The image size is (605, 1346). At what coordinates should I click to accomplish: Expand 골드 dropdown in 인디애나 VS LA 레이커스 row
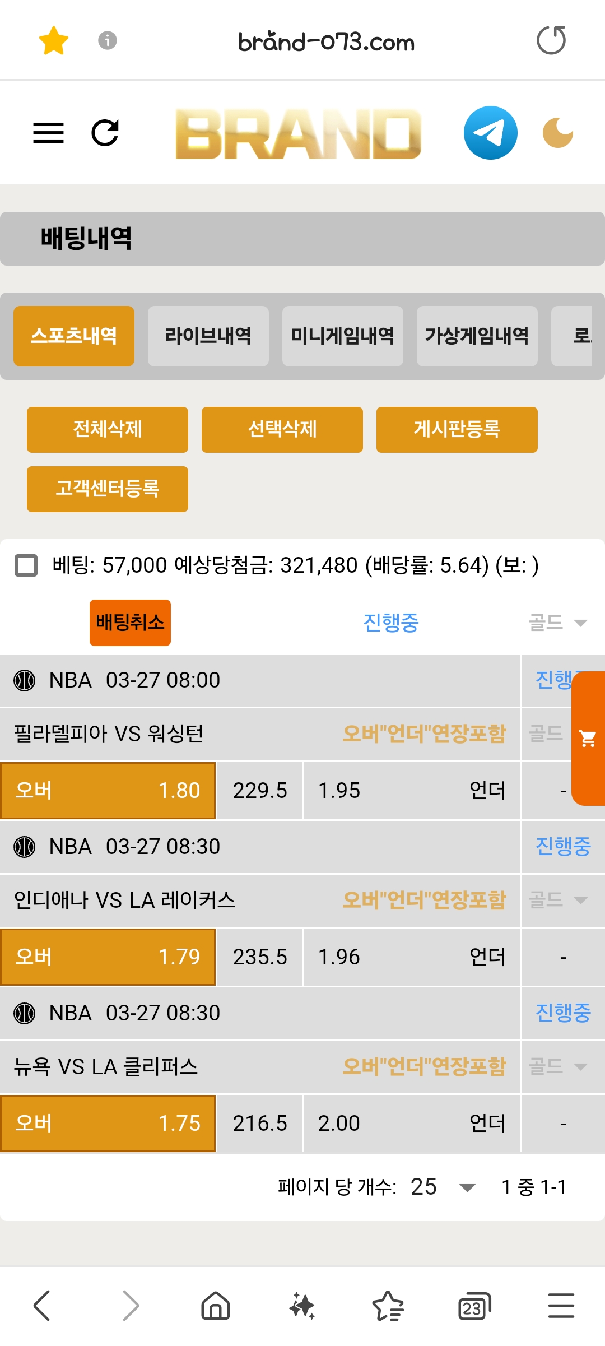[x=558, y=900]
